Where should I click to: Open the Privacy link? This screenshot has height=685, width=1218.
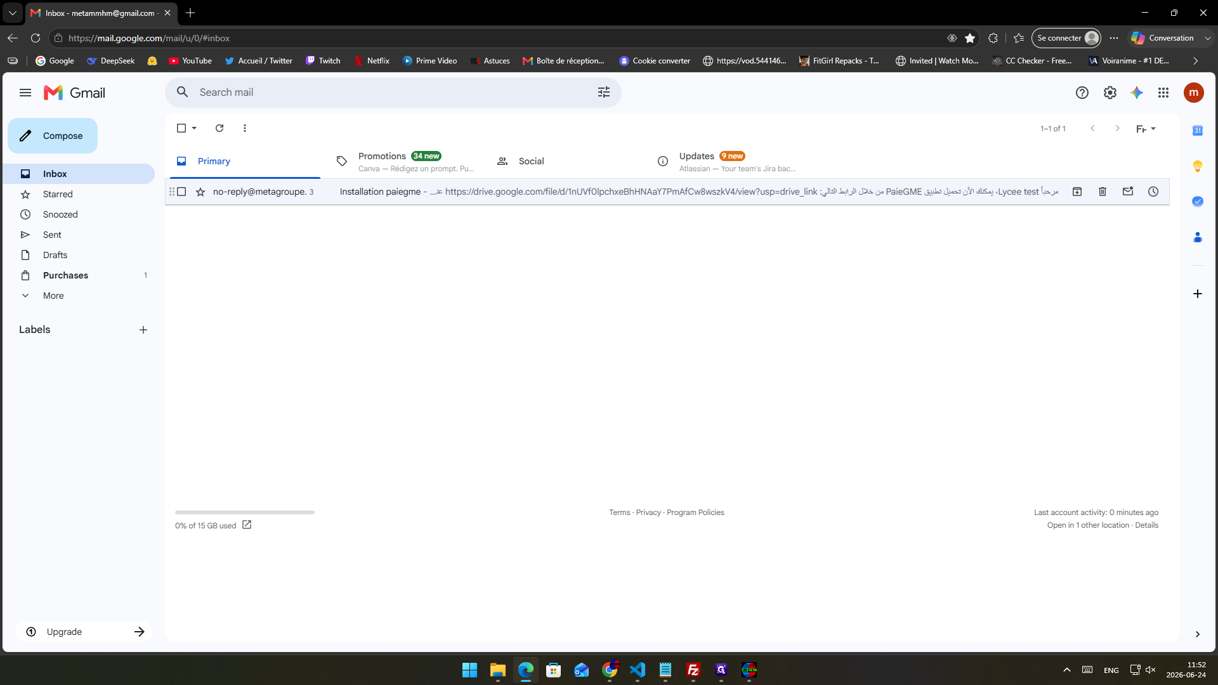pyautogui.click(x=648, y=512)
